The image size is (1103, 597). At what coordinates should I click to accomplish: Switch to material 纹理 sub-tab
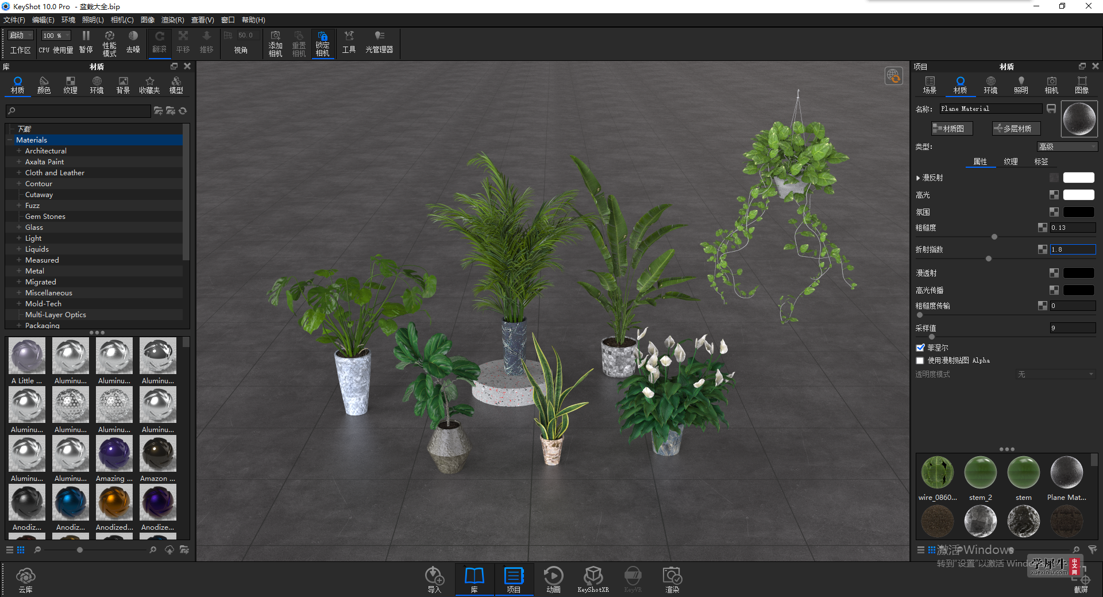click(1011, 161)
